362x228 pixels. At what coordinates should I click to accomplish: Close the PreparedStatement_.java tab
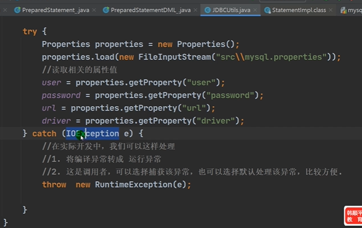pyautogui.click(x=94, y=10)
